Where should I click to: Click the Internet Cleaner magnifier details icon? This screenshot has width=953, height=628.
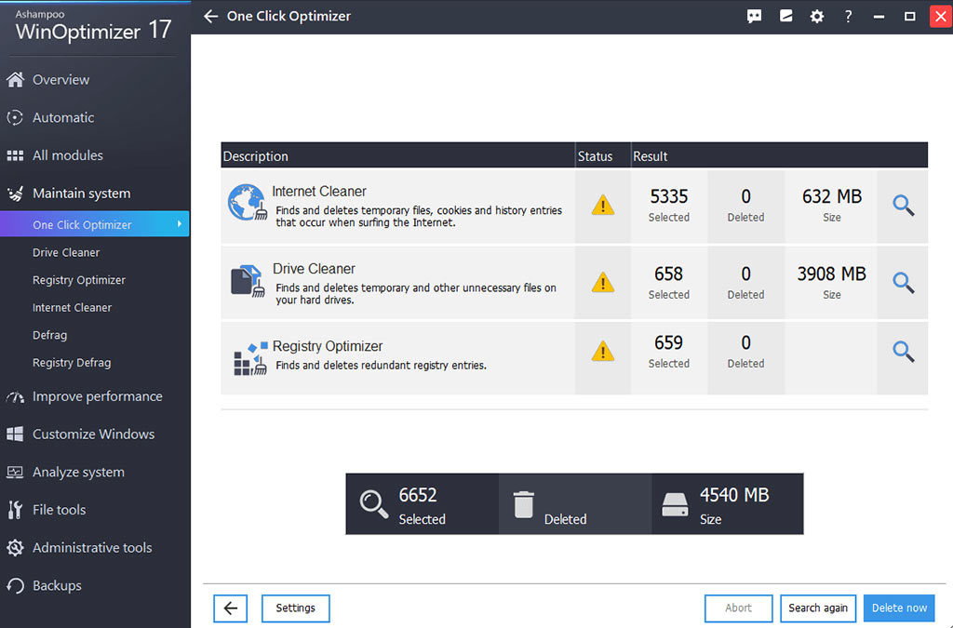pos(903,206)
